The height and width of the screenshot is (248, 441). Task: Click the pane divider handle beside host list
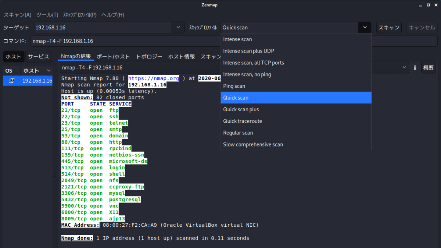click(x=55, y=175)
